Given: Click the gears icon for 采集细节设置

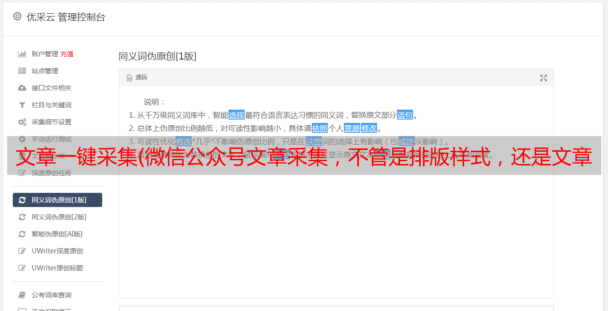Looking at the screenshot, I should (22, 122).
